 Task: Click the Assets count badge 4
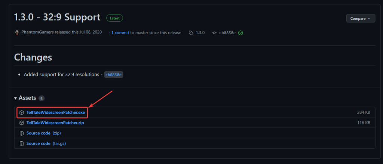click(42, 98)
